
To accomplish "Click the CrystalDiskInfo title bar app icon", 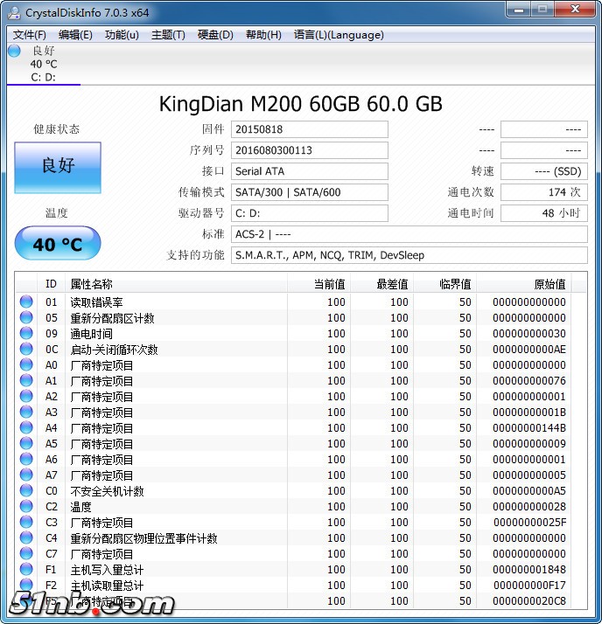I will 13,12.
